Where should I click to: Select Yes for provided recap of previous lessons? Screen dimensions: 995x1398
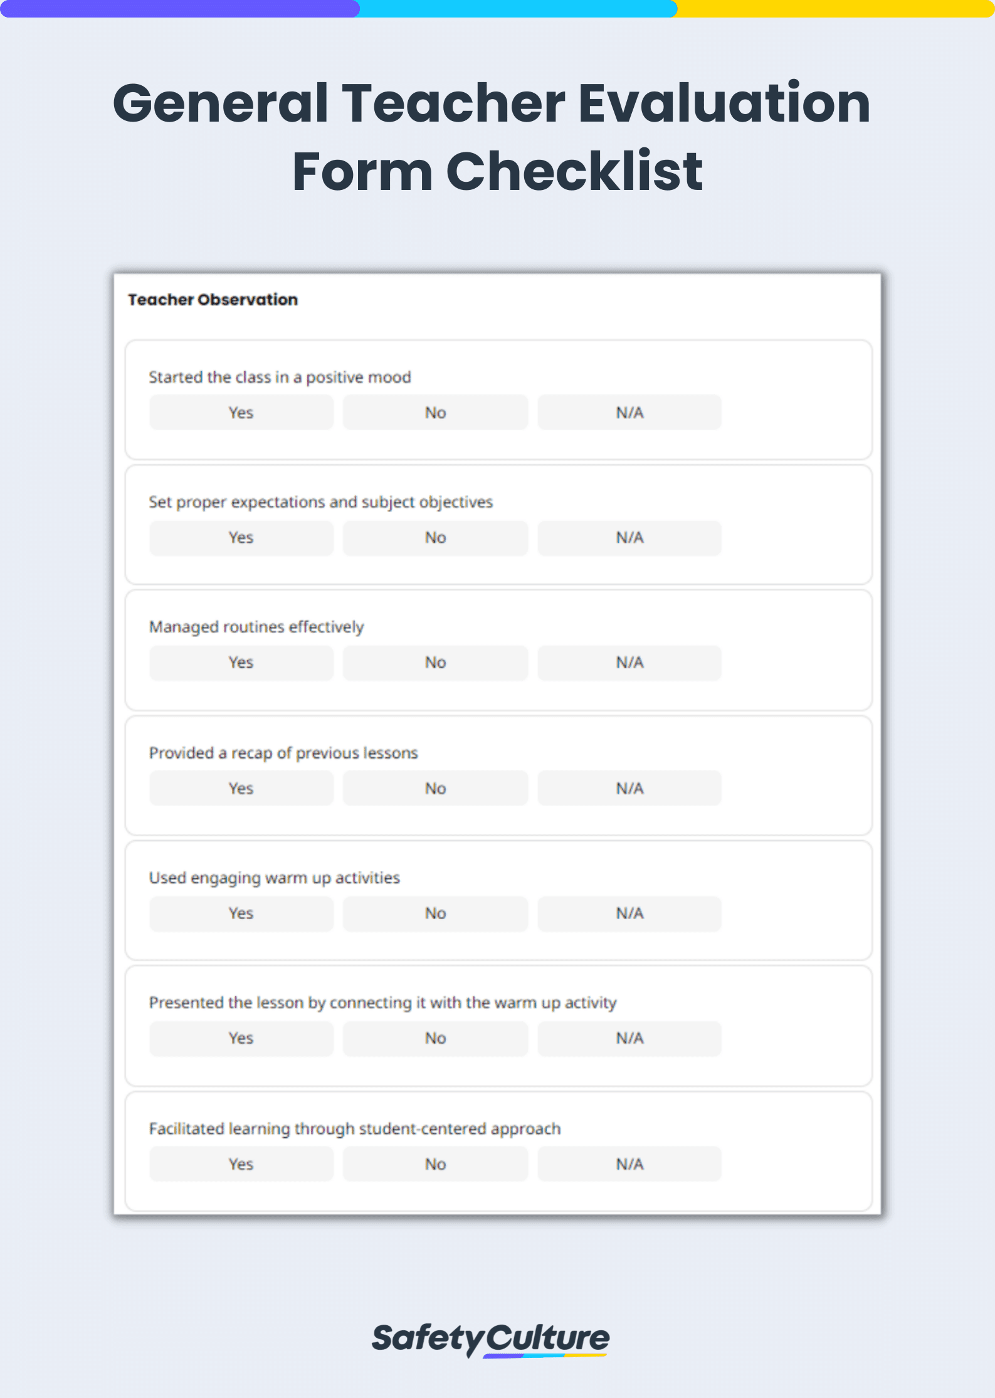pyautogui.click(x=241, y=789)
